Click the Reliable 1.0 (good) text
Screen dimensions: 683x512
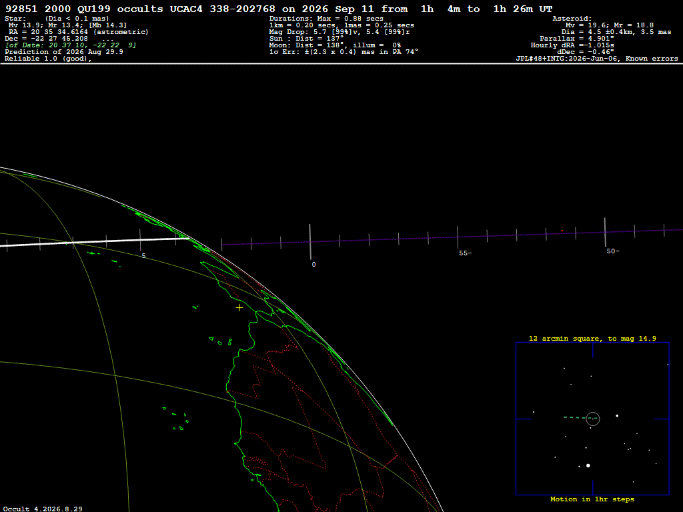[x=48, y=59]
